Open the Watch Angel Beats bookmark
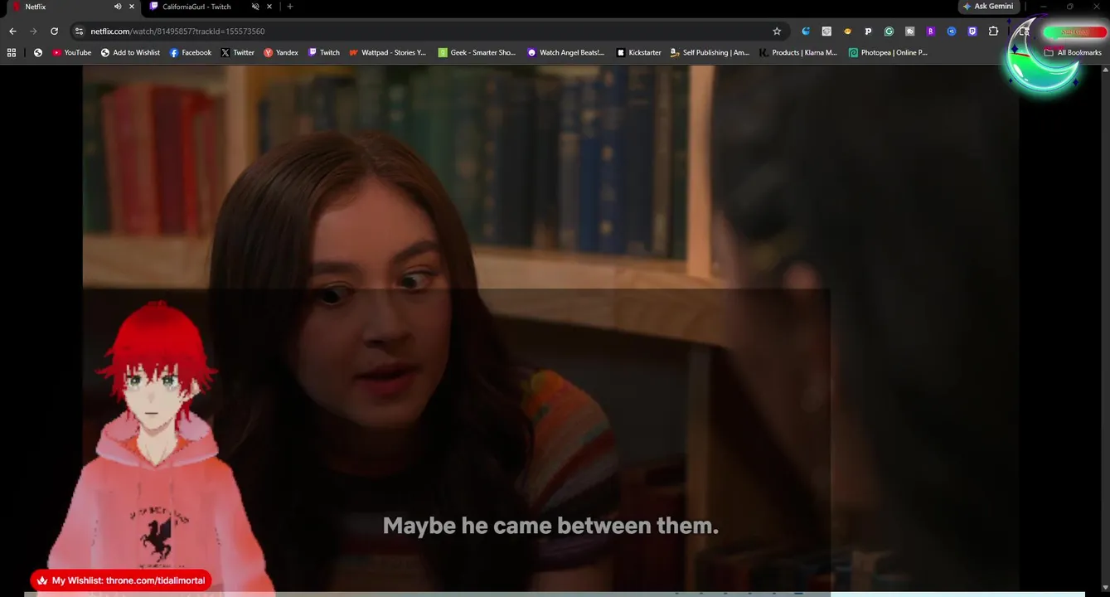The width and height of the screenshot is (1110, 597). [566, 52]
